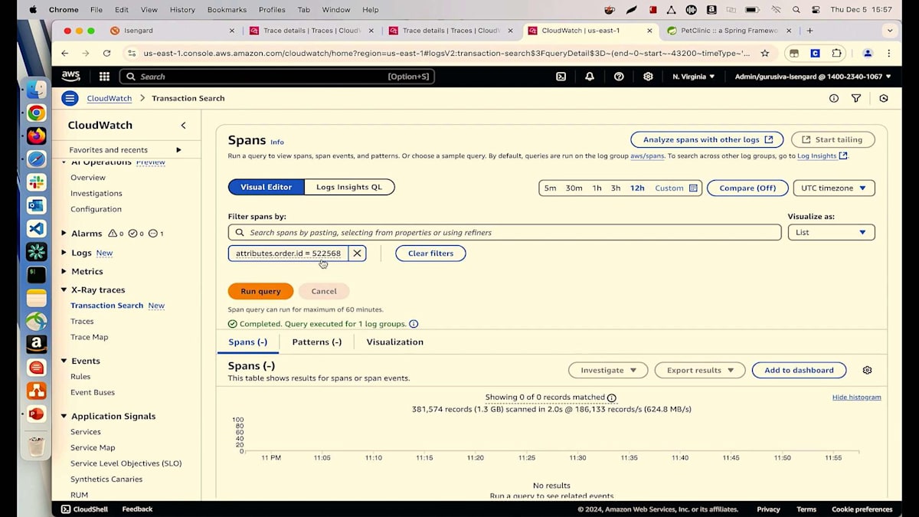The image size is (919, 517).
Task: Open the spans table preferences gear
Action: pos(867,370)
